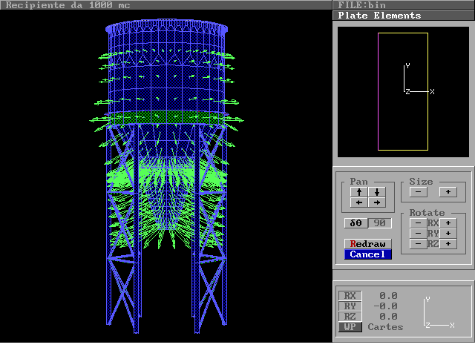Click the rotation angle field showing 90
This screenshot has width=475, height=356.
pyautogui.click(x=380, y=223)
